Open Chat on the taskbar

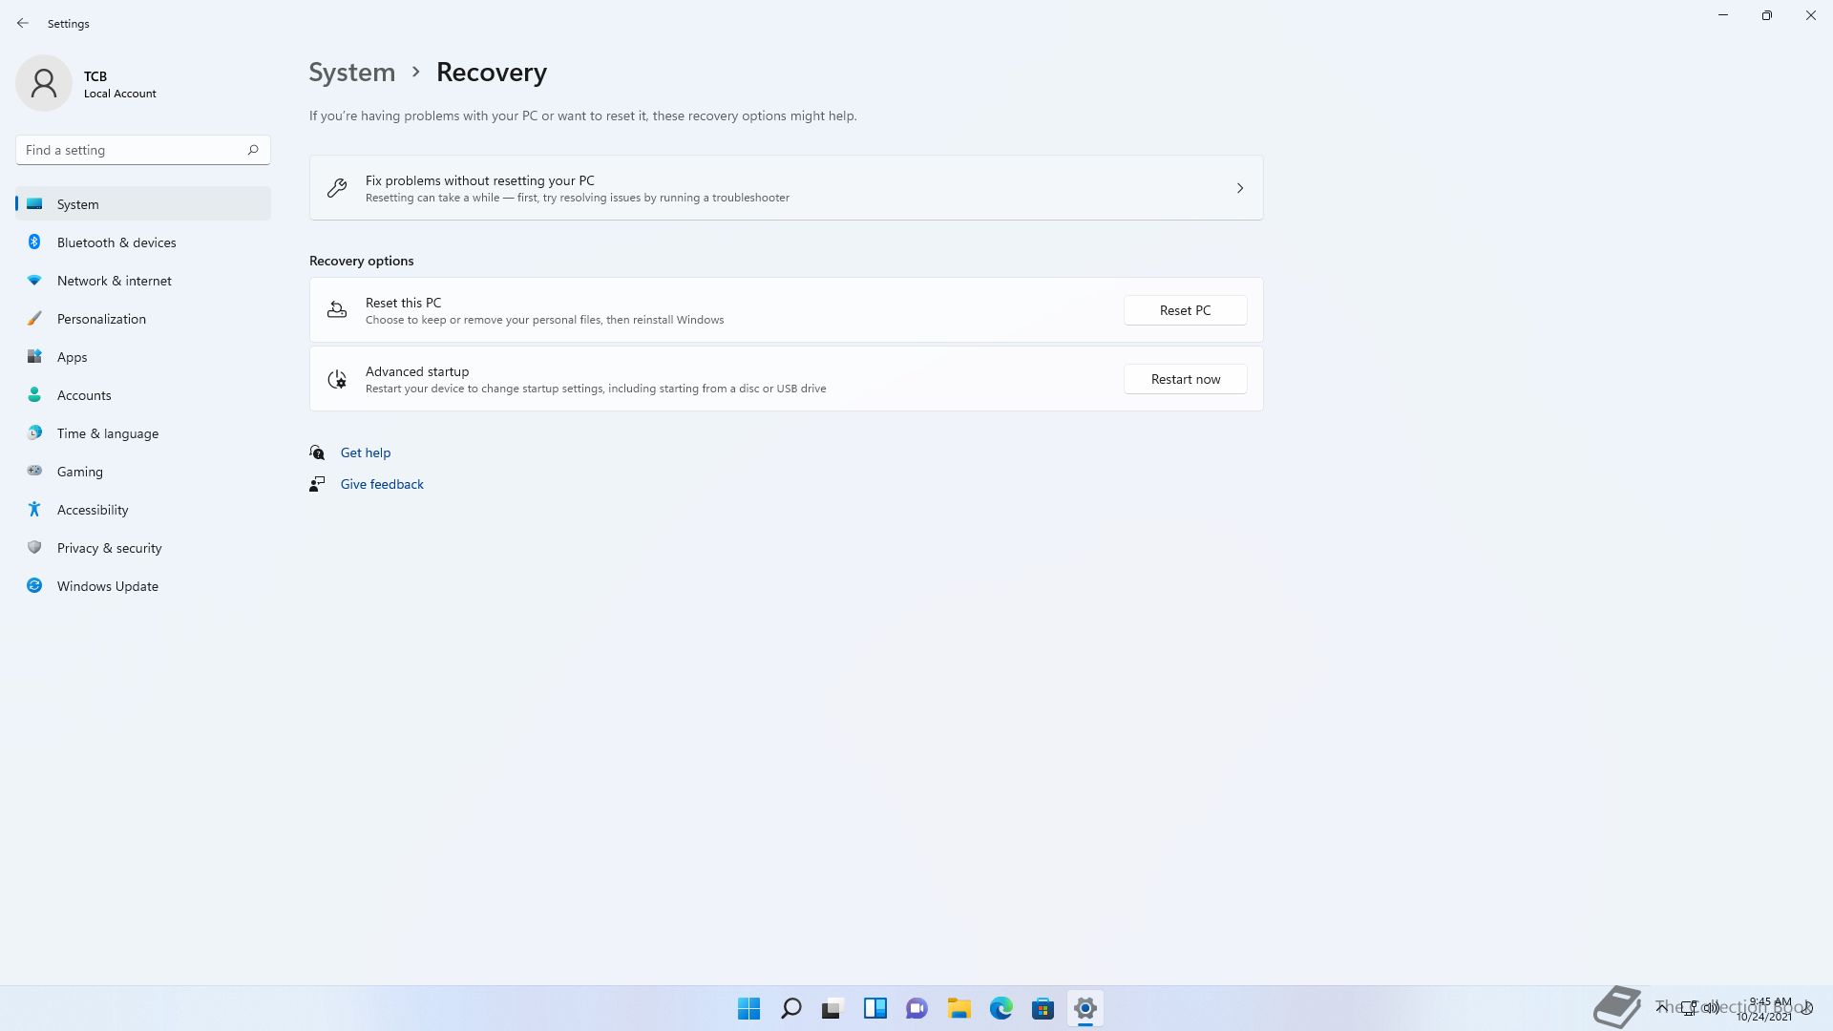916,1008
